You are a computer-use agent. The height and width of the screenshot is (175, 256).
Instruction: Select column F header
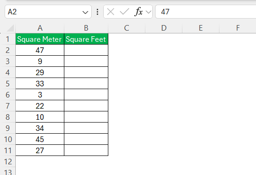pos(238,28)
